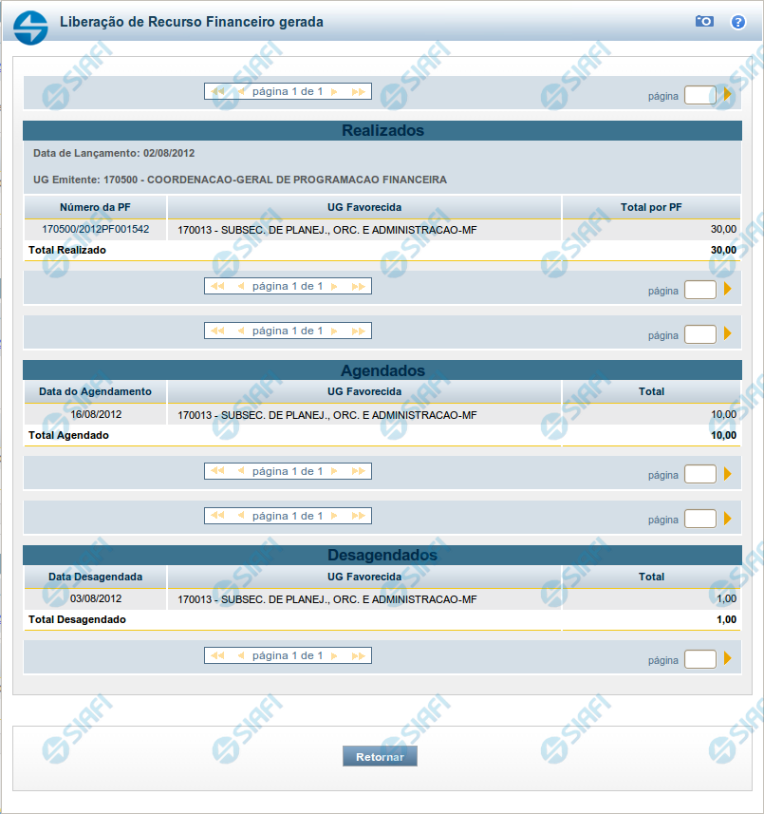
Task: Click the SIAFI logo icon in title bar
Action: pos(30,26)
